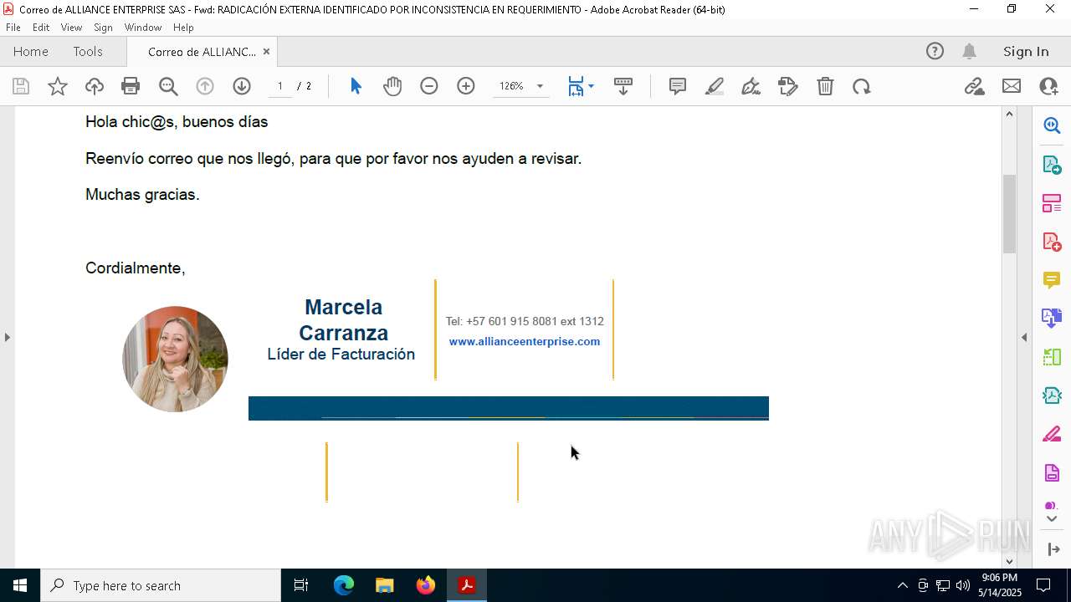Show hidden system tray icons
Viewport: 1071px width, 602px height.
902,585
